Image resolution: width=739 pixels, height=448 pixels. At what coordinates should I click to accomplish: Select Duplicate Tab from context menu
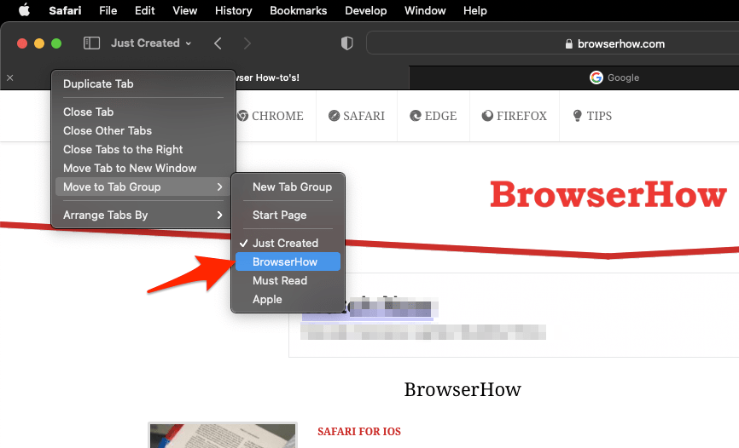tap(98, 84)
